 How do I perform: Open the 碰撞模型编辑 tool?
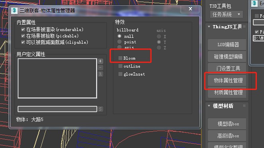pyautogui.click(x=227, y=56)
